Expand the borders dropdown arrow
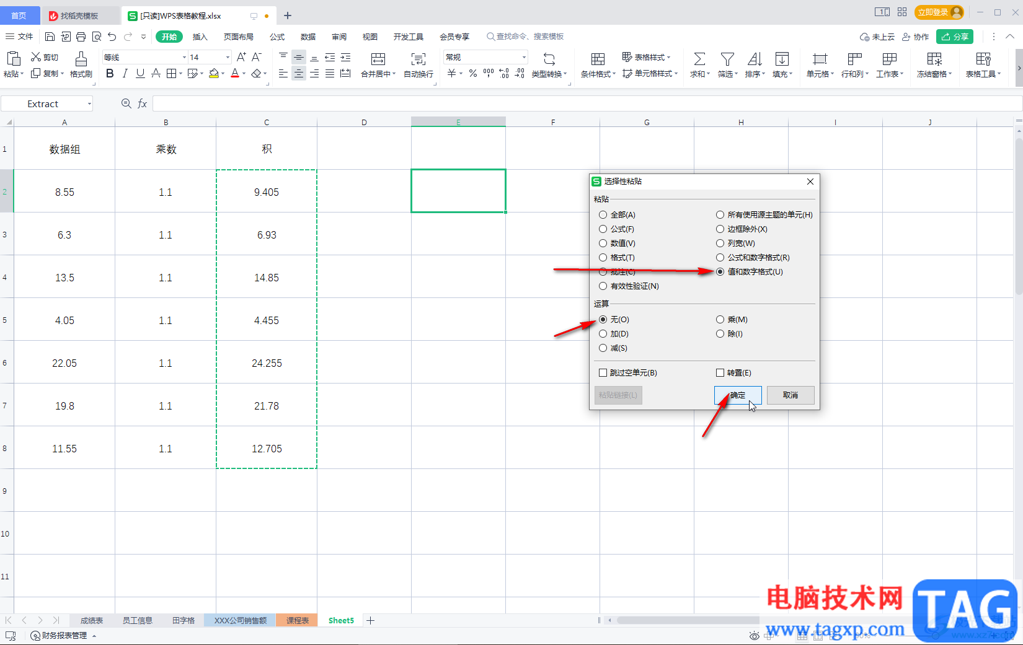Viewport: 1023px width, 645px height. (181, 74)
